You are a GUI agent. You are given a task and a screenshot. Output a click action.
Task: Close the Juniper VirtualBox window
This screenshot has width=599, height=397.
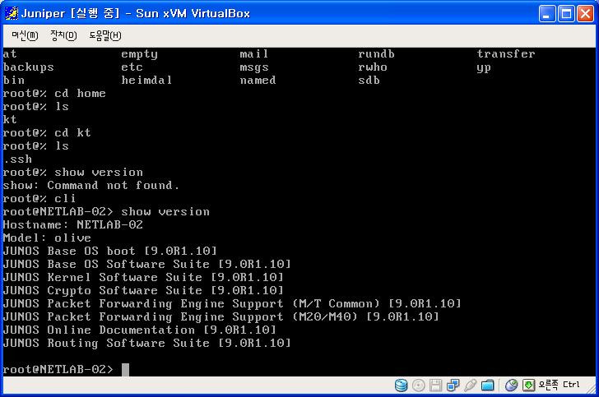coord(585,14)
